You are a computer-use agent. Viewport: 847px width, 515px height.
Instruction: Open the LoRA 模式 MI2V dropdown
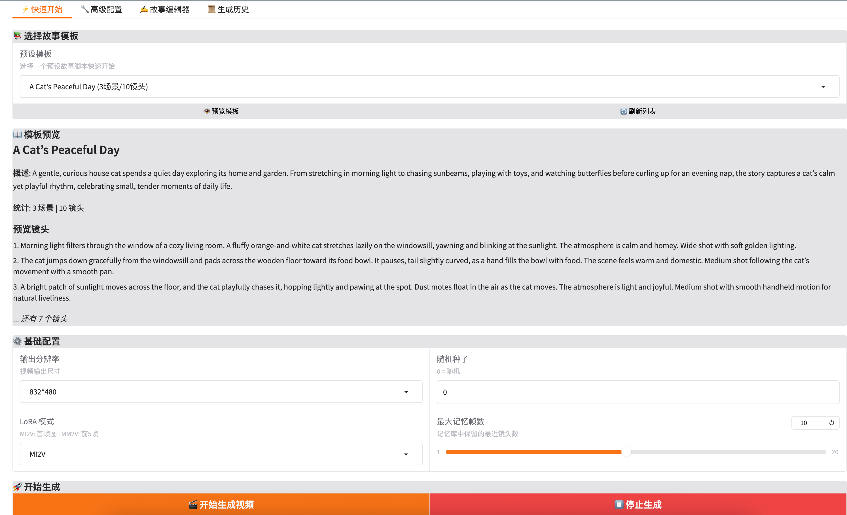click(x=221, y=454)
